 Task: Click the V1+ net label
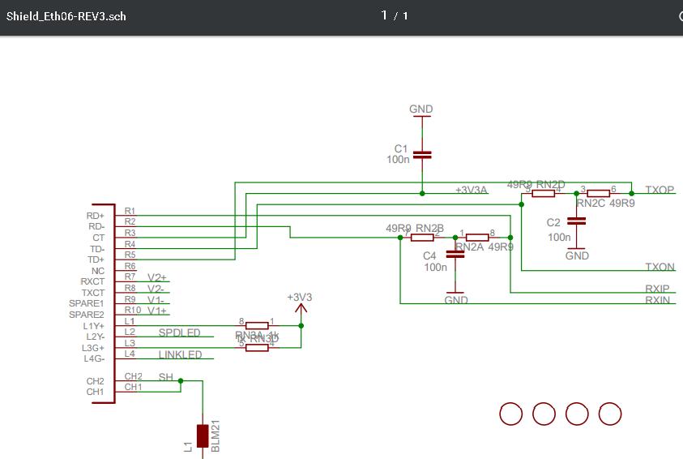157,311
